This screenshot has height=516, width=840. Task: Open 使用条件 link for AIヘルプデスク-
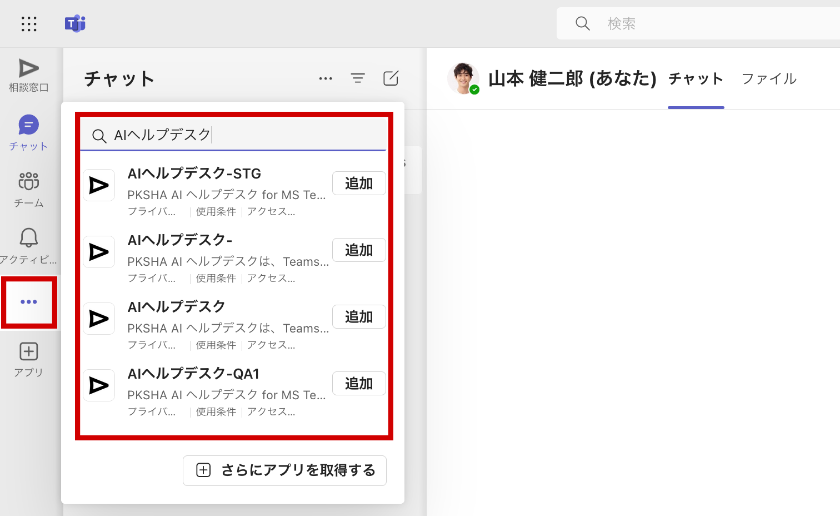pos(216,279)
